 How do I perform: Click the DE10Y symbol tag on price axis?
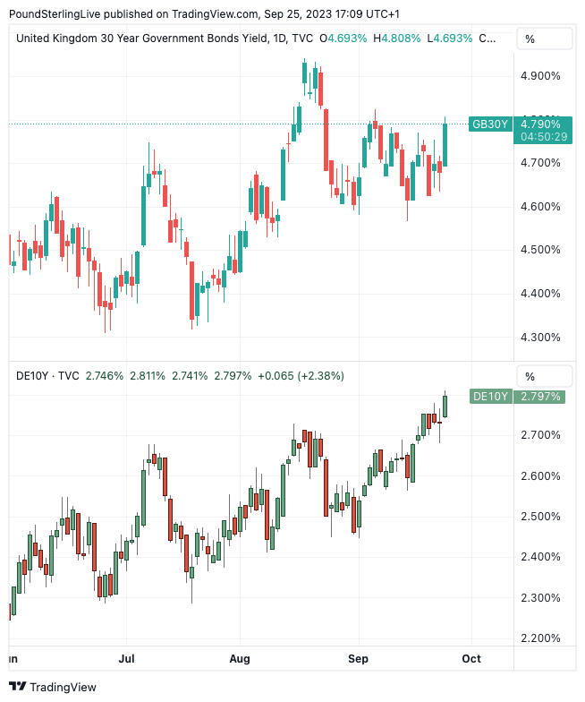pyautogui.click(x=490, y=396)
